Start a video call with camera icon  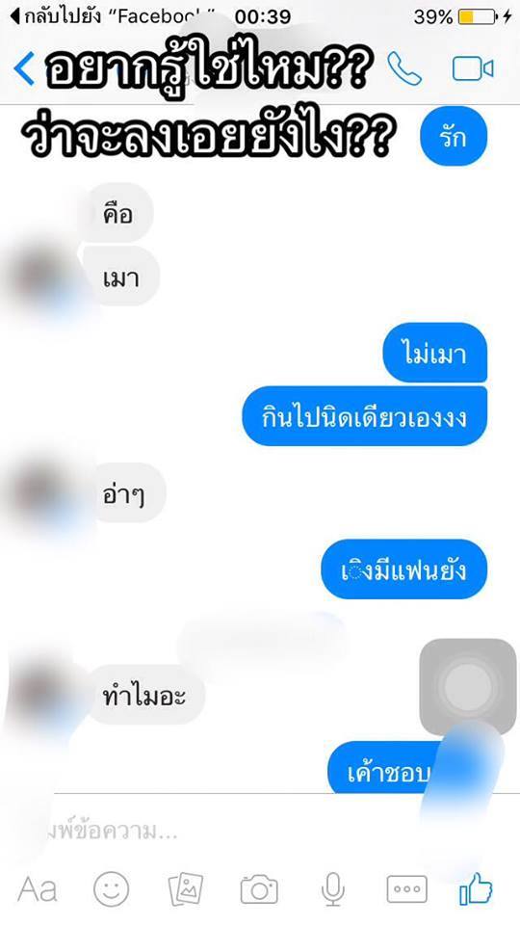tap(473, 69)
